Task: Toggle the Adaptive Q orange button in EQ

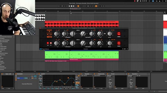Action: tap(77, 83)
